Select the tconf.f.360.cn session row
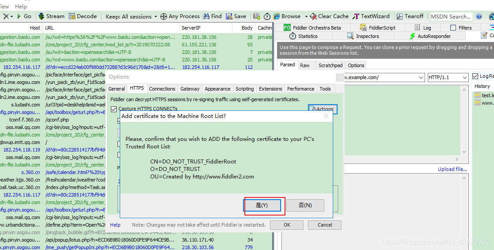Viewport: 494px width, 250px height. pyautogui.click(x=53, y=120)
